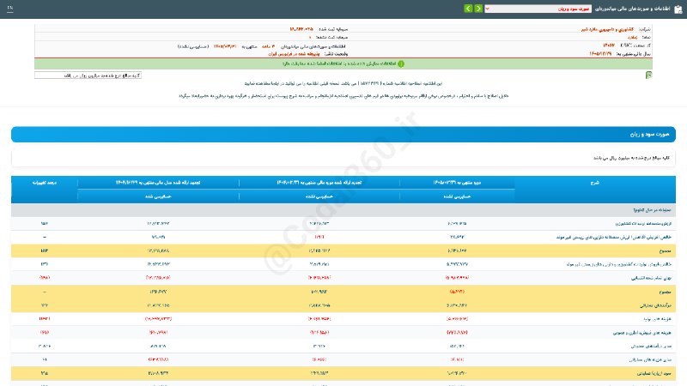Screen dimensions: 687x386
Task: Click the publisher status فرابورس ایران text
Action: pyautogui.click(x=294, y=54)
